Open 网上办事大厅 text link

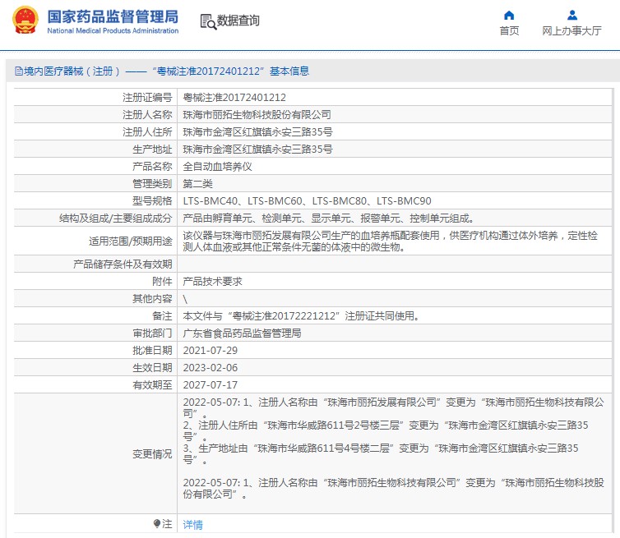coord(571,31)
